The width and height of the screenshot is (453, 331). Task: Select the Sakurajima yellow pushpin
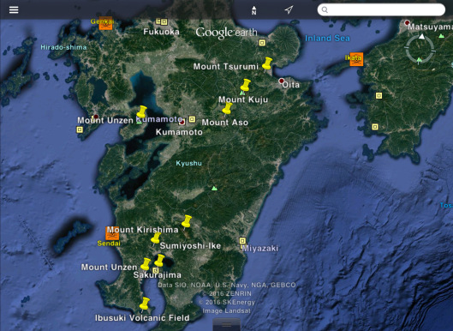point(159,261)
